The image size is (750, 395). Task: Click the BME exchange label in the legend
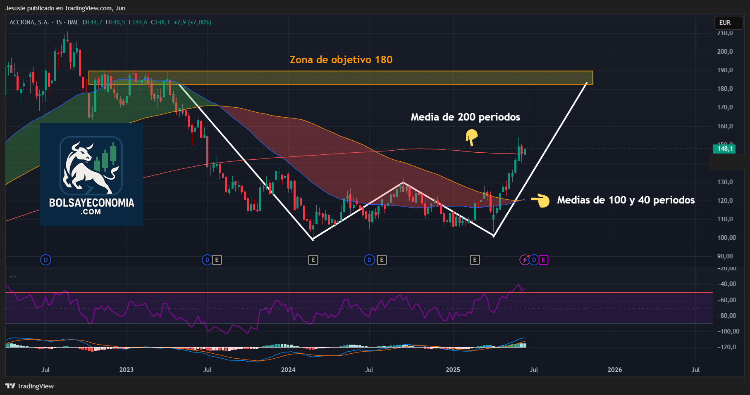click(73, 22)
